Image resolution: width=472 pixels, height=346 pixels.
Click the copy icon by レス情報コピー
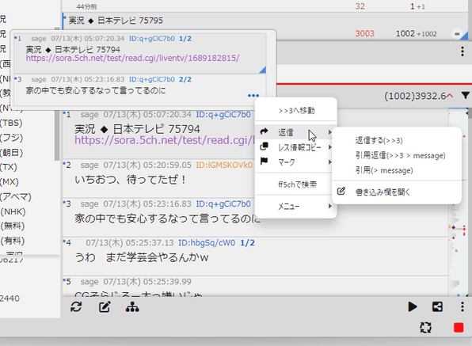click(x=264, y=146)
